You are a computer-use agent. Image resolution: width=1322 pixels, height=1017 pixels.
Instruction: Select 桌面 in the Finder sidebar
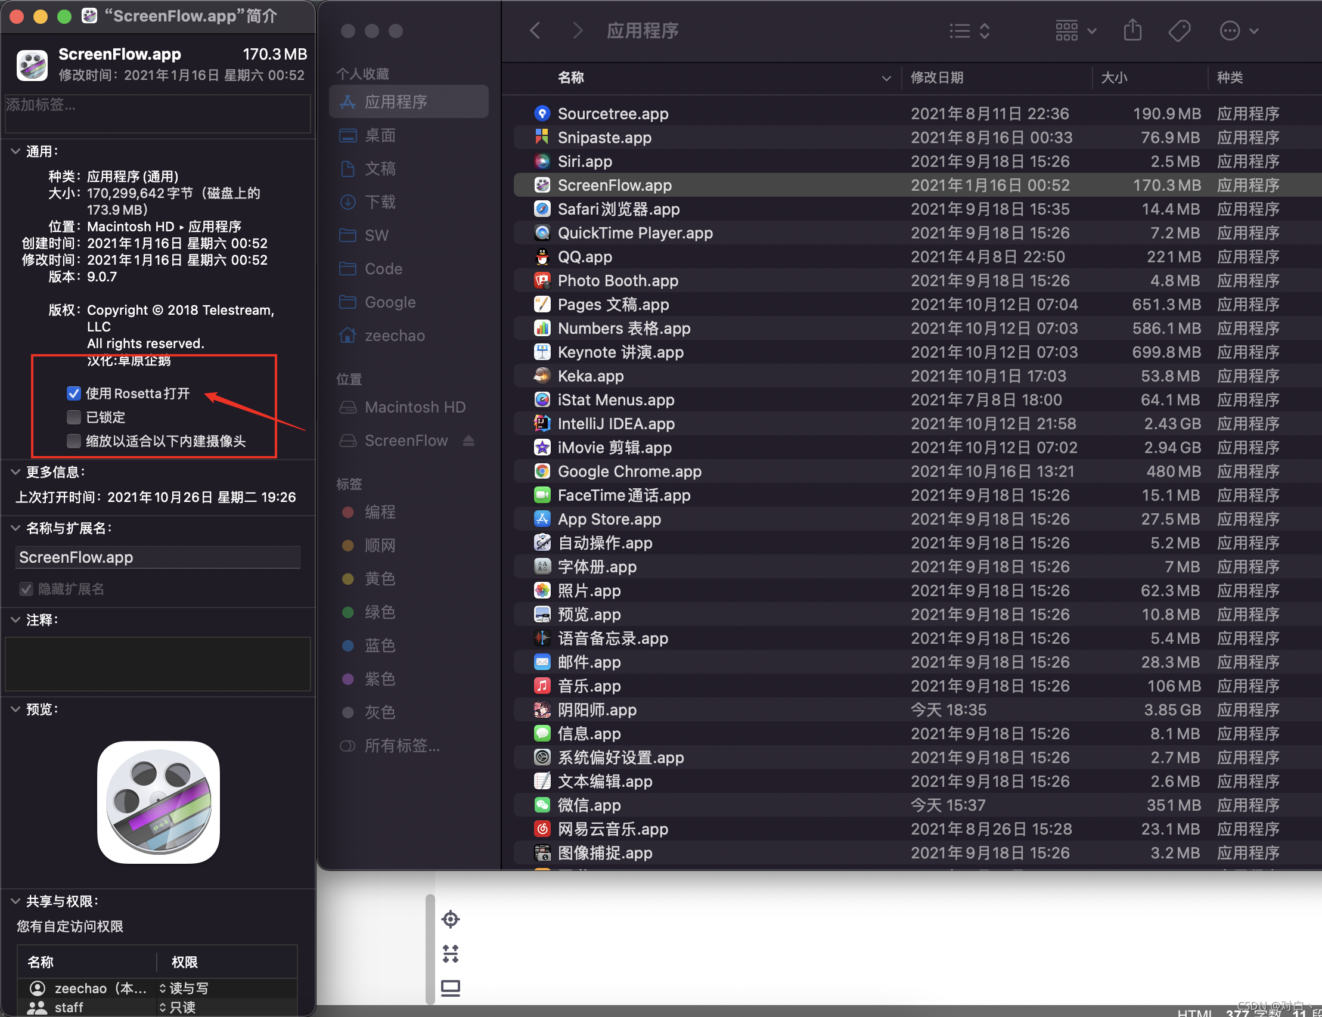pyautogui.click(x=380, y=135)
